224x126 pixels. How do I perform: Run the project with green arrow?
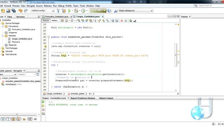pyautogui.click(x=70, y=10)
